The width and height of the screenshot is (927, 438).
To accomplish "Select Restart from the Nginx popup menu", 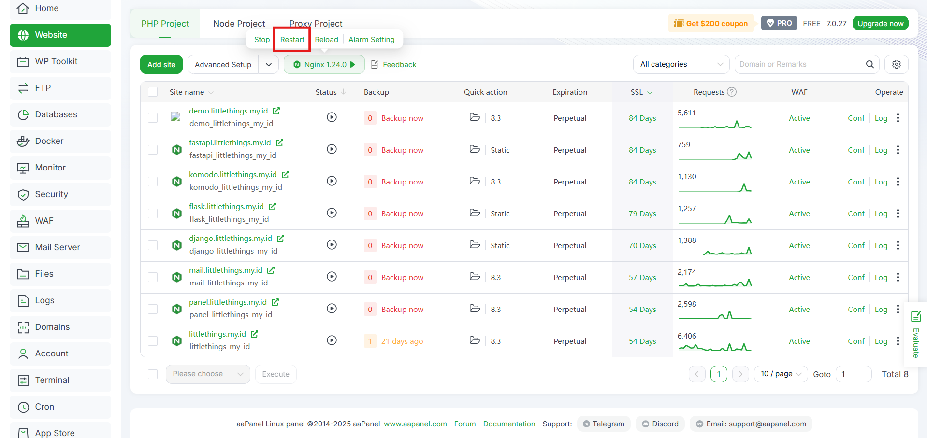I will 292,40.
